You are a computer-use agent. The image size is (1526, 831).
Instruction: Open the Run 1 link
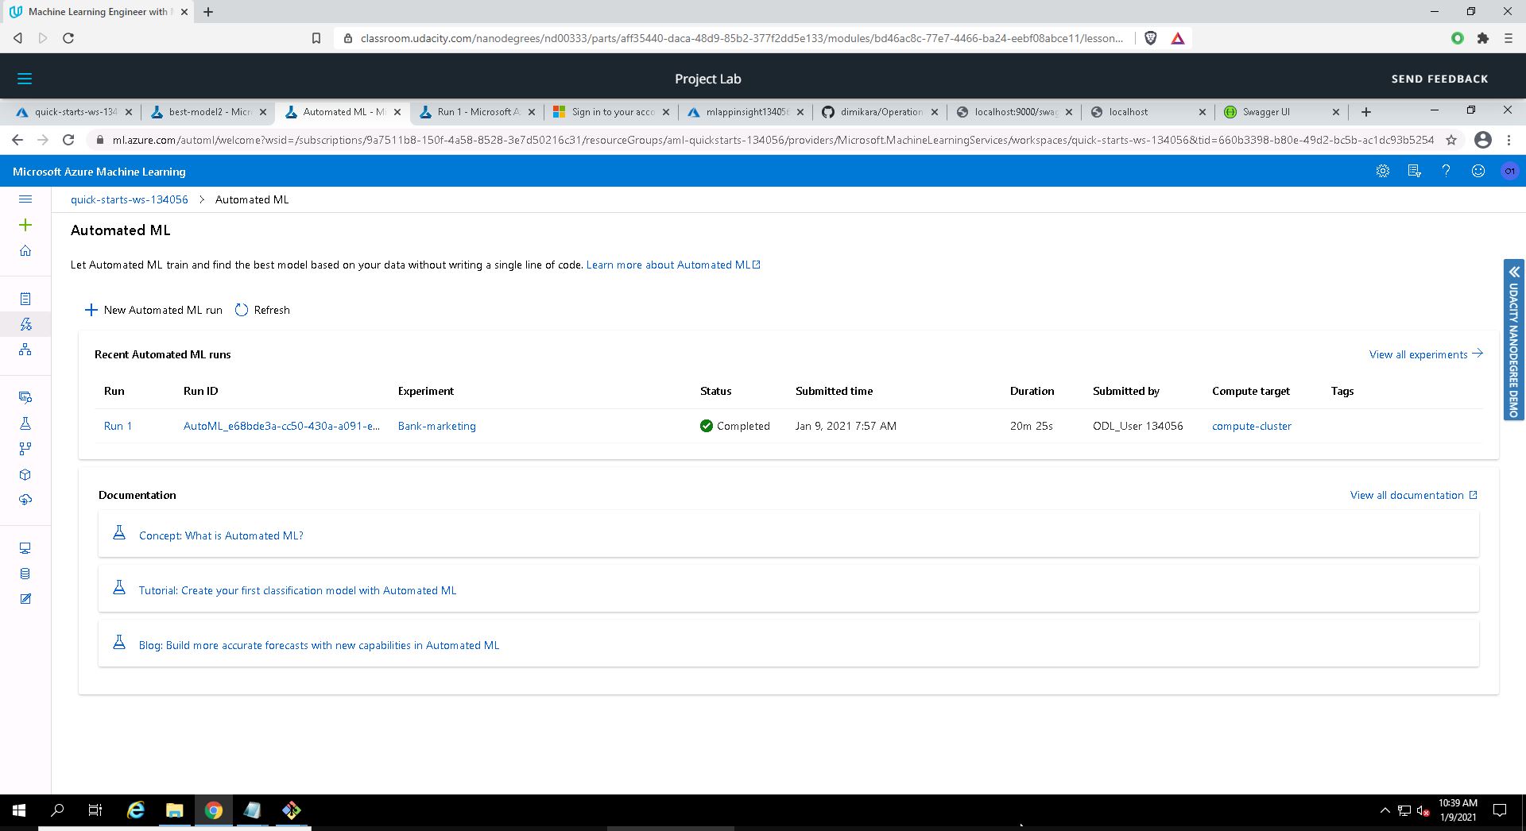[x=118, y=426]
